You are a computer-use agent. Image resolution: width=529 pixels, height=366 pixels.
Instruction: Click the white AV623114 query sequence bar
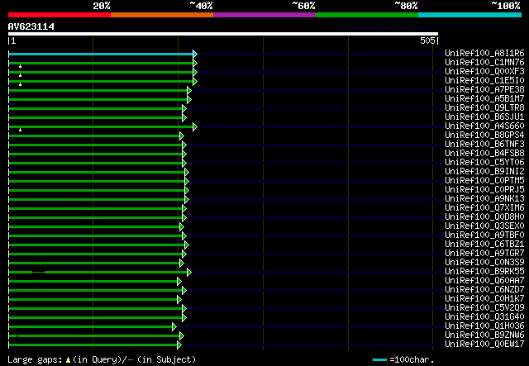[x=223, y=34]
